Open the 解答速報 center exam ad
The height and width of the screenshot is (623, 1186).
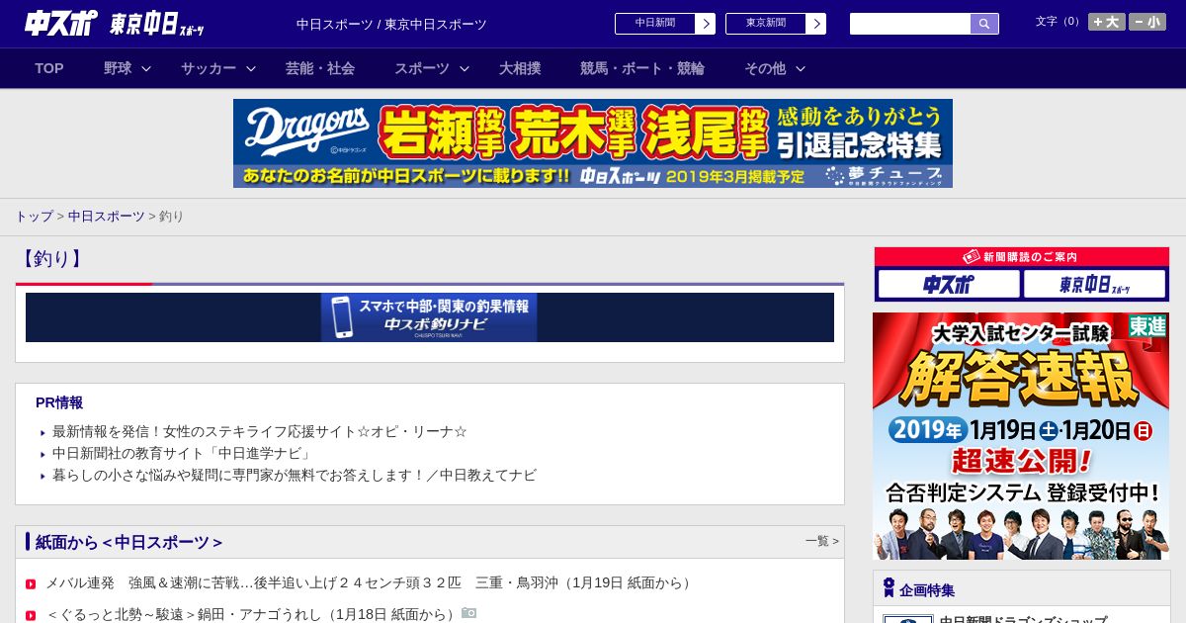[1021, 436]
